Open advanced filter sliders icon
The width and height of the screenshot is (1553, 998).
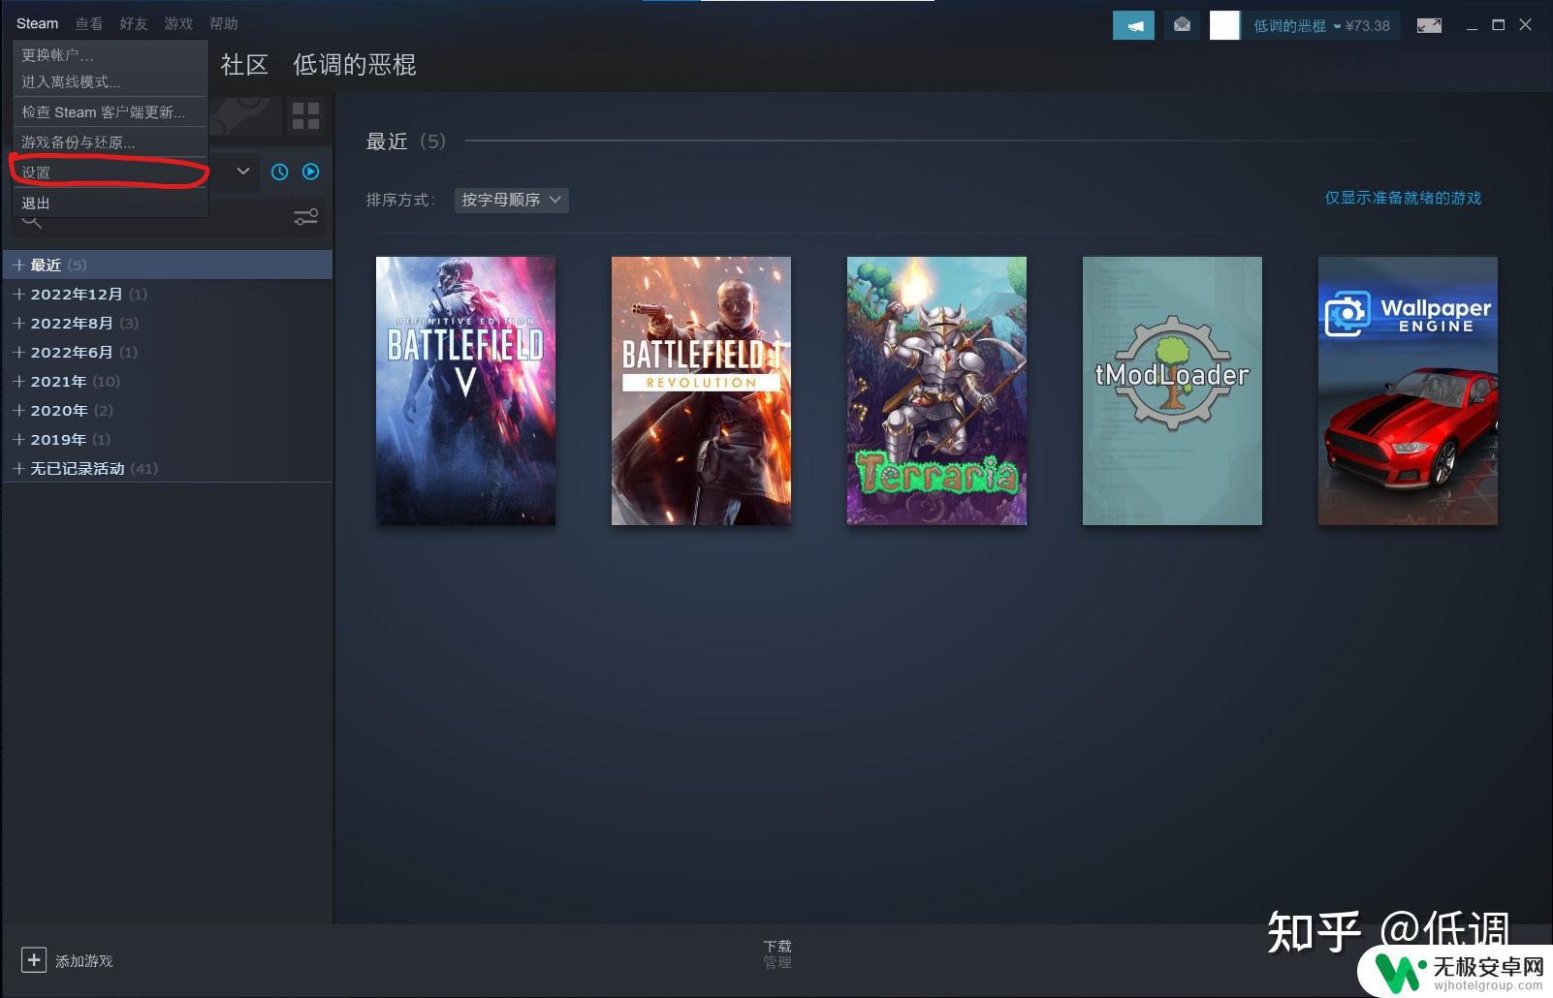click(306, 217)
